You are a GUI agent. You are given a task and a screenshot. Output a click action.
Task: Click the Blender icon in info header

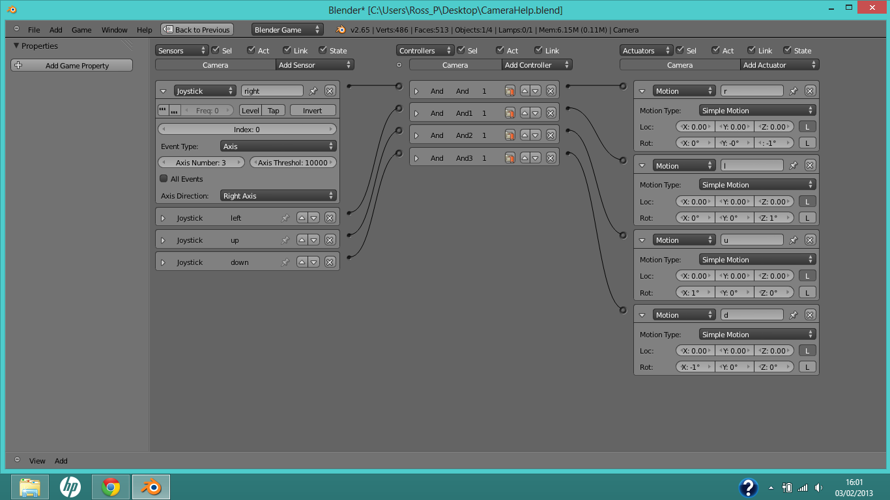pyautogui.click(x=341, y=29)
